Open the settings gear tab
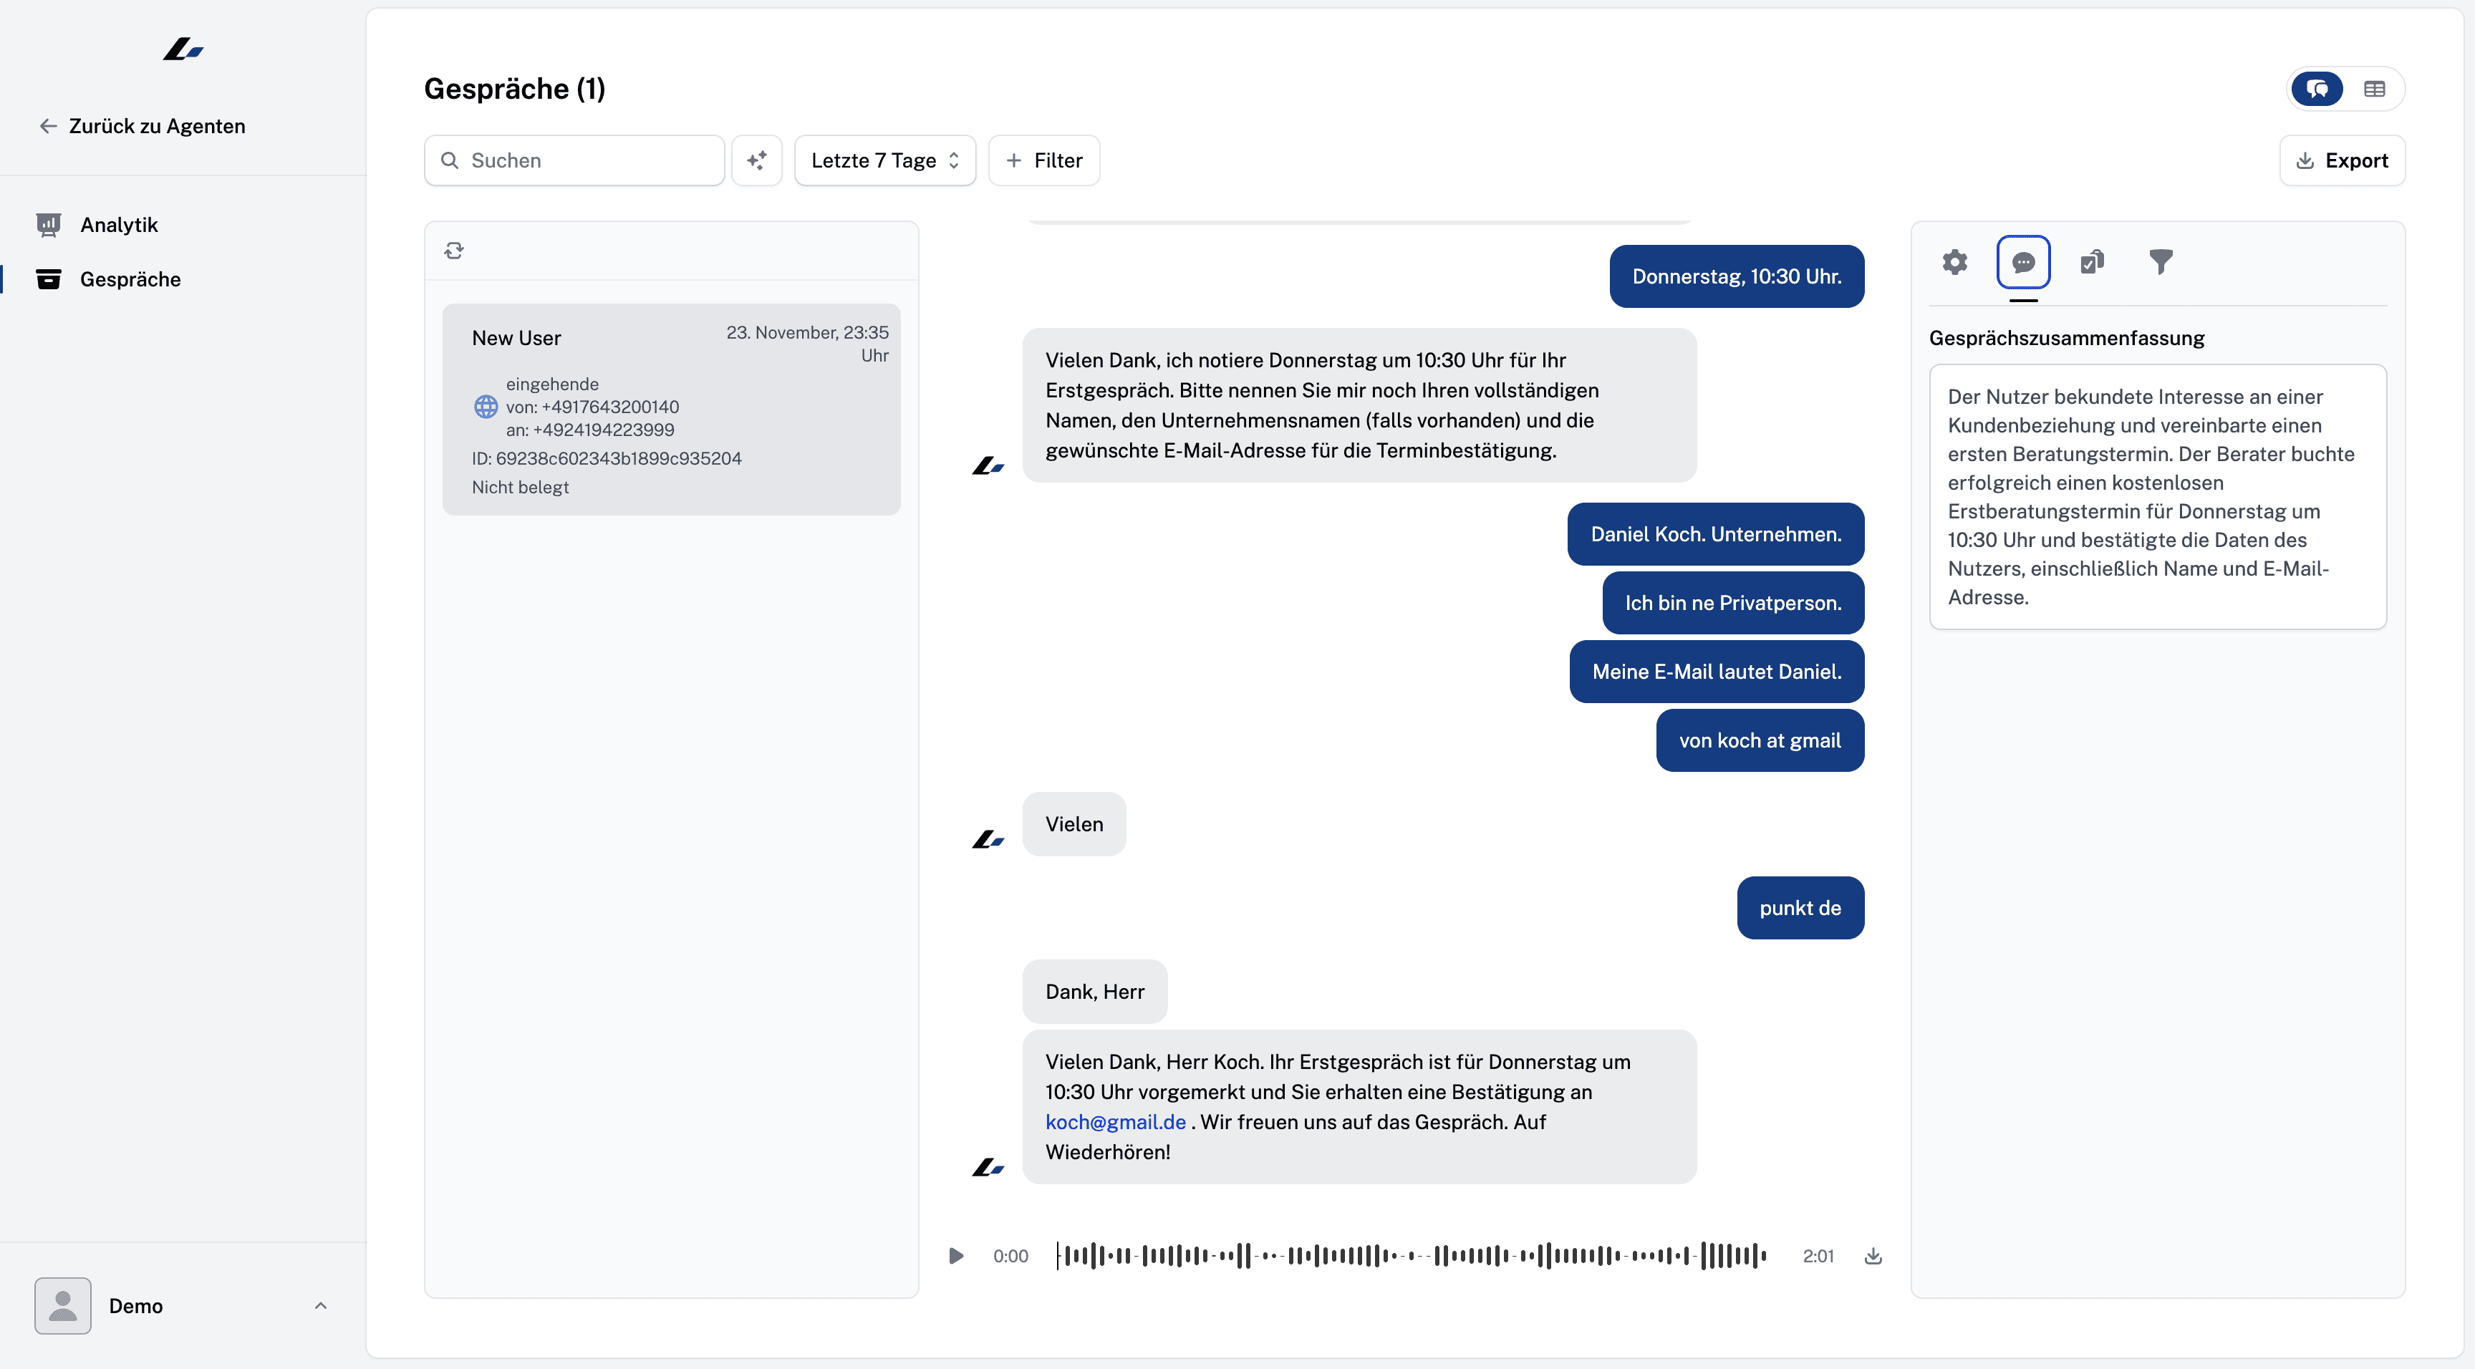Viewport: 2475px width, 1369px height. (x=1954, y=262)
